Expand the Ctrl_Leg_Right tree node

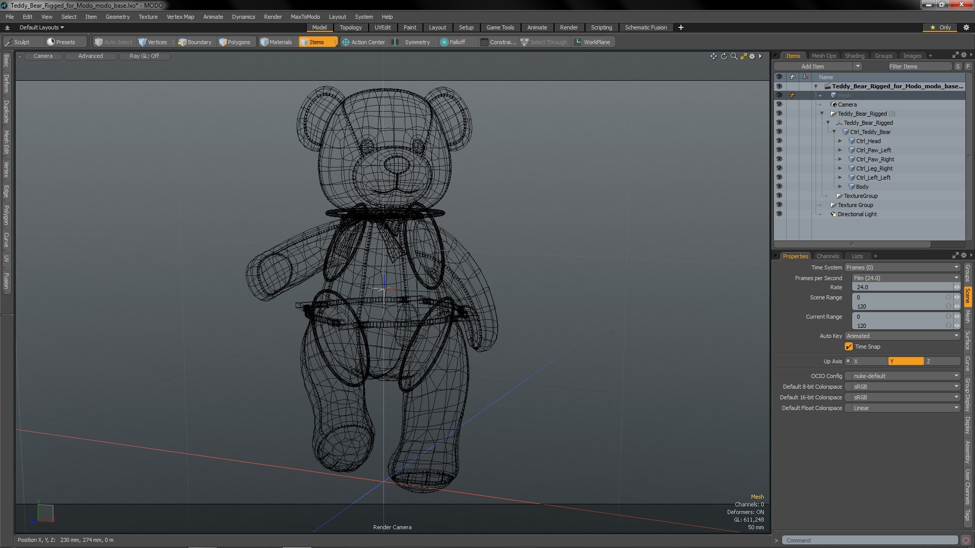pyautogui.click(x=840, y=168)
